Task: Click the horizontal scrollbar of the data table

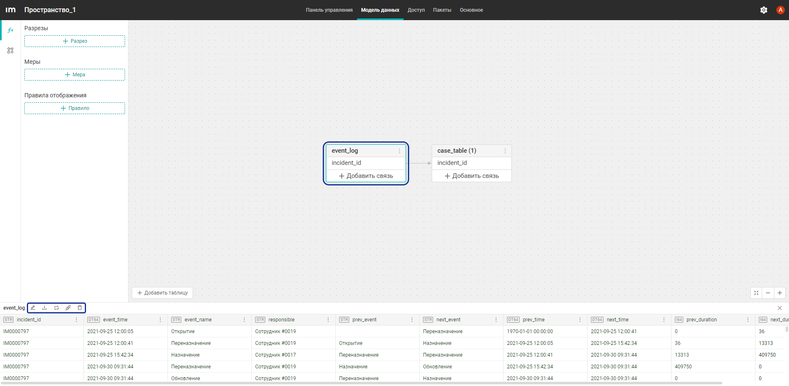Action: (361, 383)
